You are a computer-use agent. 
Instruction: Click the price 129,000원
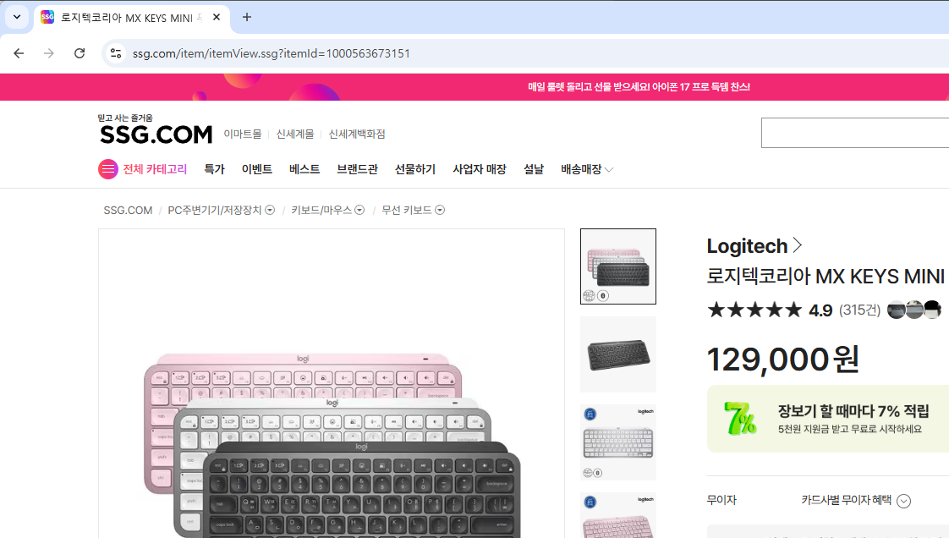point(783,360)
